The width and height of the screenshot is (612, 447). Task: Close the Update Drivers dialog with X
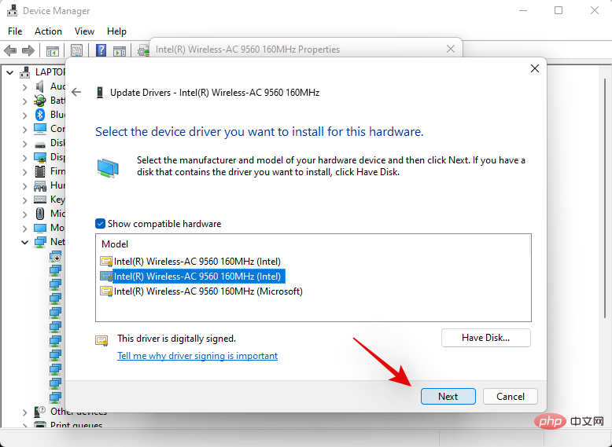click(x=535, y=68)
